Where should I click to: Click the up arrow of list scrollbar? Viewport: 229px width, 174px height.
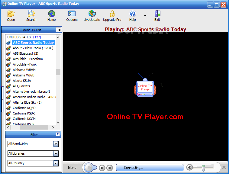coord(58,37)
